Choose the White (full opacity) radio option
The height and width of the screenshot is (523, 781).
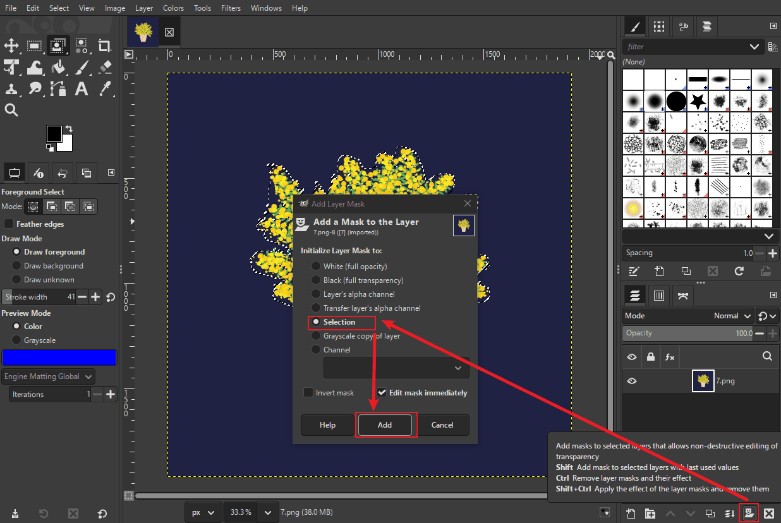[x=316, y=266]
